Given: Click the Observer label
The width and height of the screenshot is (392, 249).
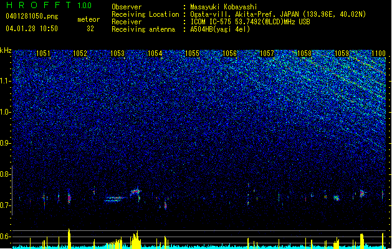Looking at the screenshot, I should coord(127,7).
